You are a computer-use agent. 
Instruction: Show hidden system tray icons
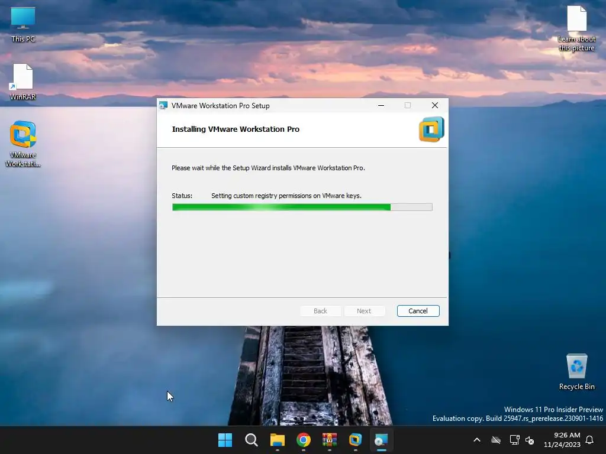coord(477,440)
